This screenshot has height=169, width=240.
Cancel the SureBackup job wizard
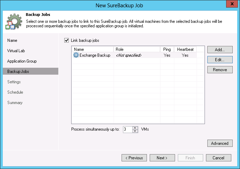[x=218, y=158]
